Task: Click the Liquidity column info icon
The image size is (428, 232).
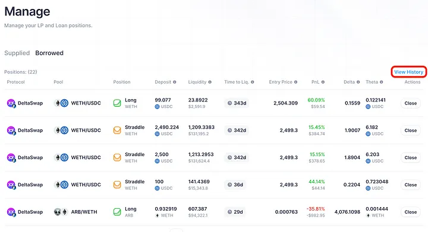Action: (x=210, y=82)
